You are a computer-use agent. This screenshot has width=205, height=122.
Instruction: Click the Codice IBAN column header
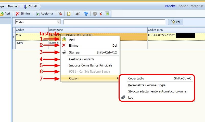tap(156, 30)
